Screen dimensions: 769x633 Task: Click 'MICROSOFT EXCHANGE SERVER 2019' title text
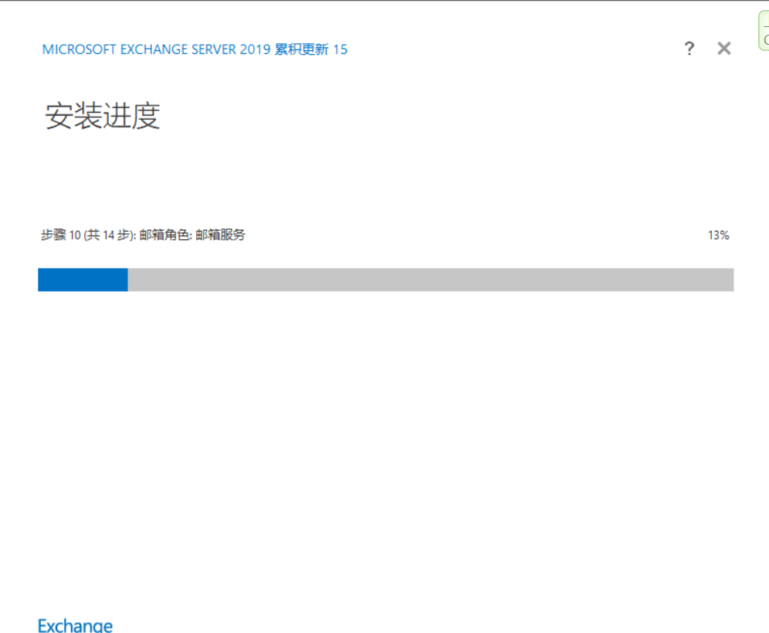(157, 49)
